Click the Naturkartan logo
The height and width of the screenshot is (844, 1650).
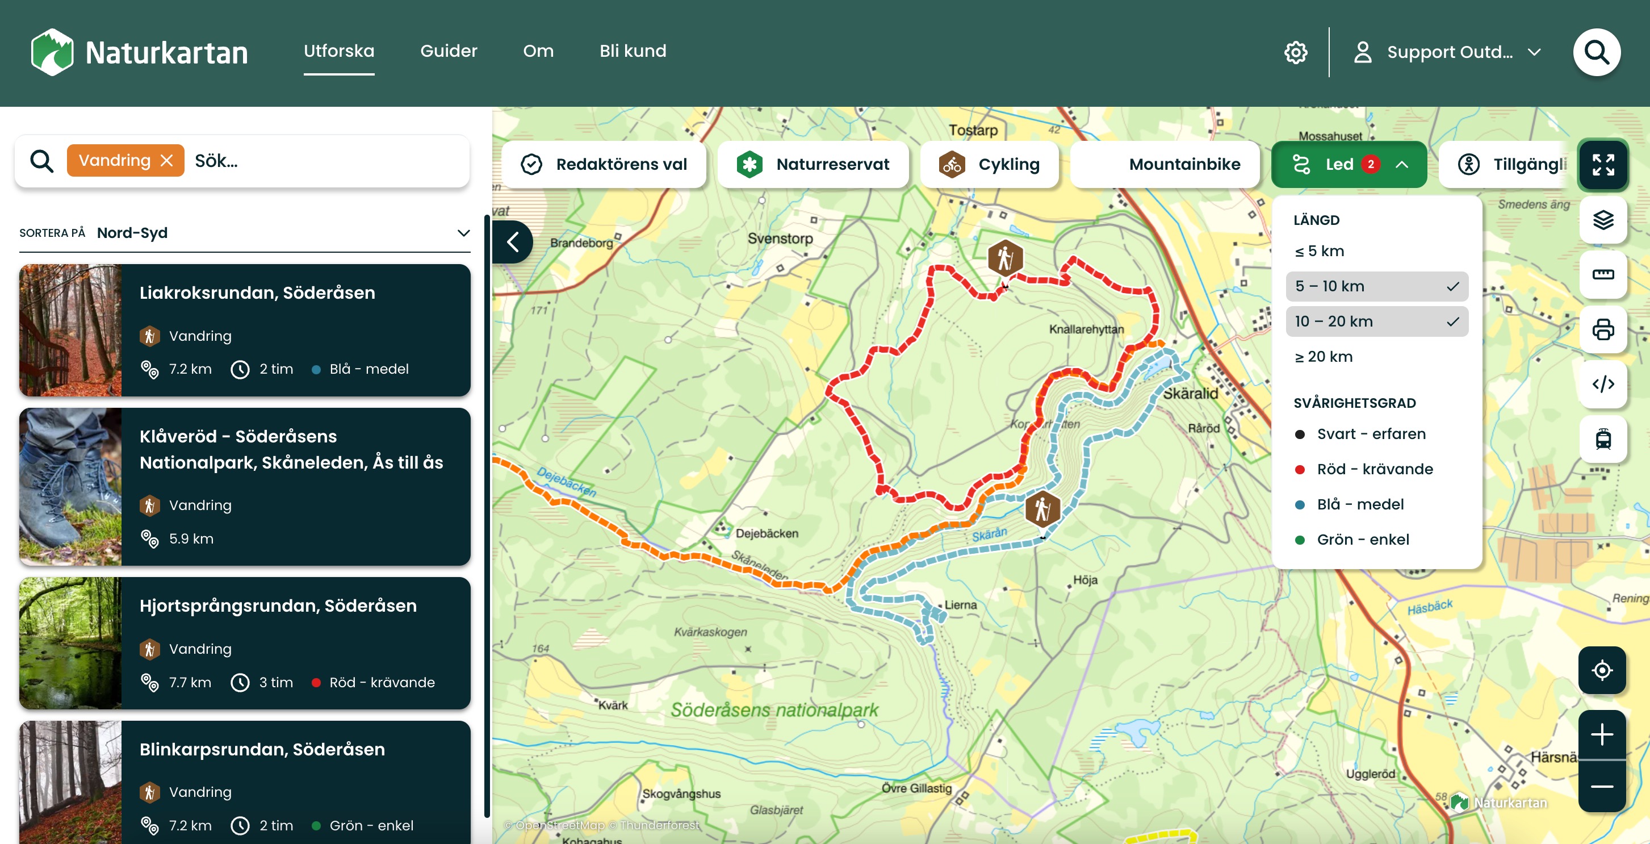139,52
